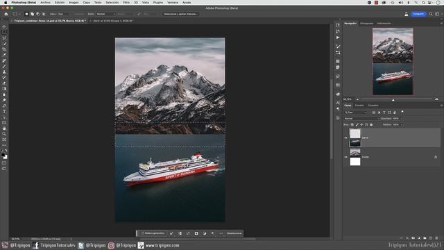Image resolution: width=444 pixels, height=250 pixels.
Task: Hide the barco layer with eye icon
Action: click(345, 137)
